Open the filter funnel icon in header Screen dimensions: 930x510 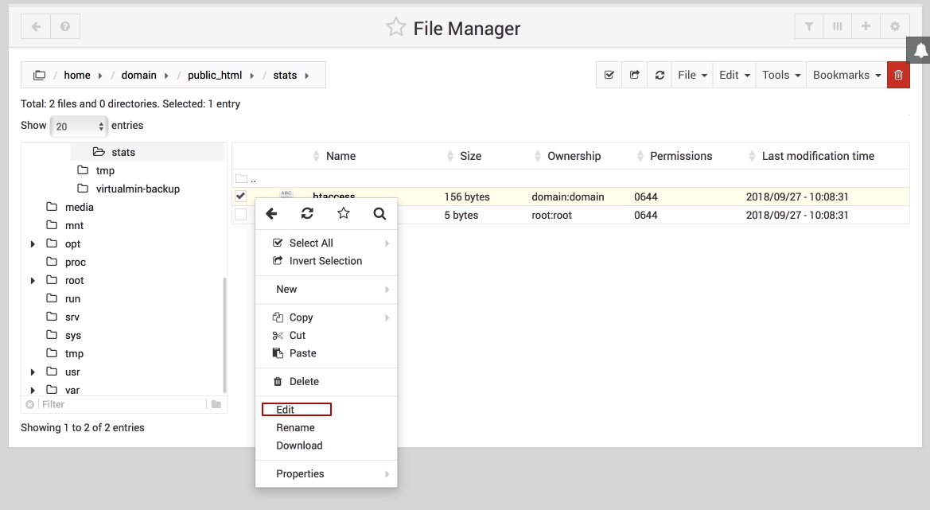(x=809, y=26)
